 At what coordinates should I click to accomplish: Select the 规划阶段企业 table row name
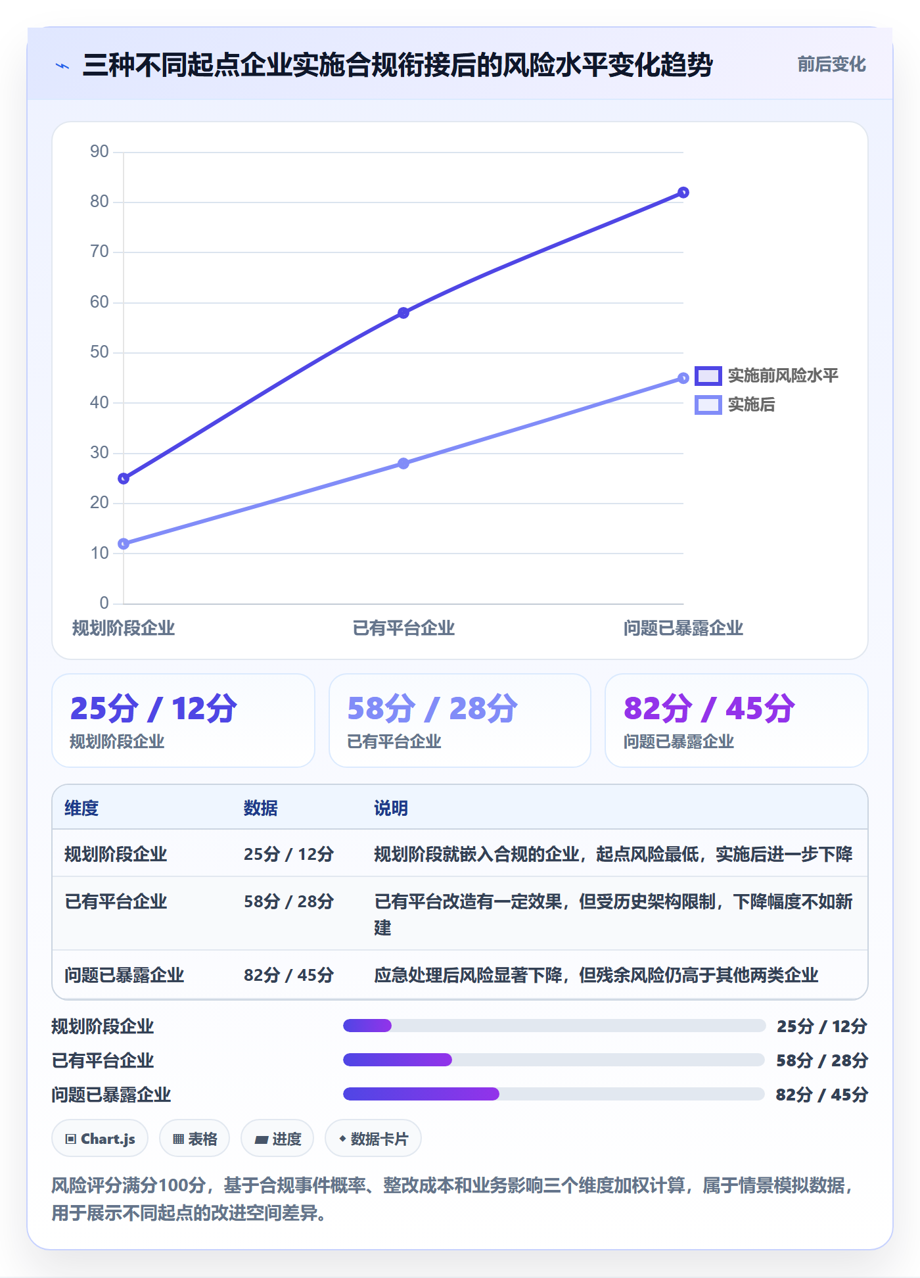point(116,854)
